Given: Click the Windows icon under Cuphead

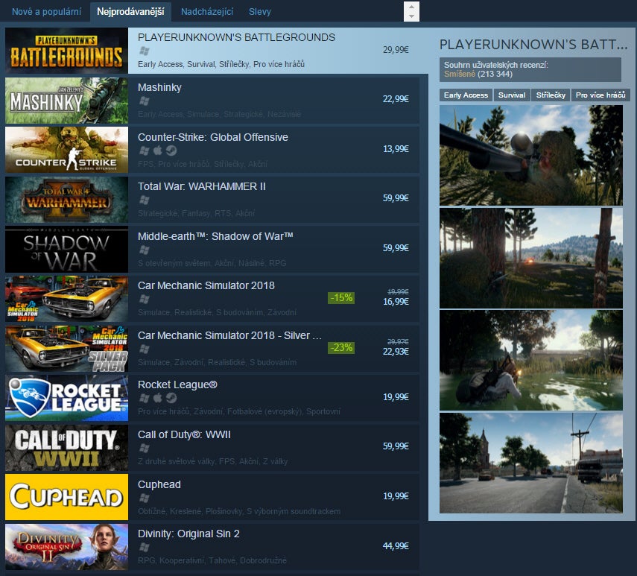Looking at the screenshot, I should (145, 498).
